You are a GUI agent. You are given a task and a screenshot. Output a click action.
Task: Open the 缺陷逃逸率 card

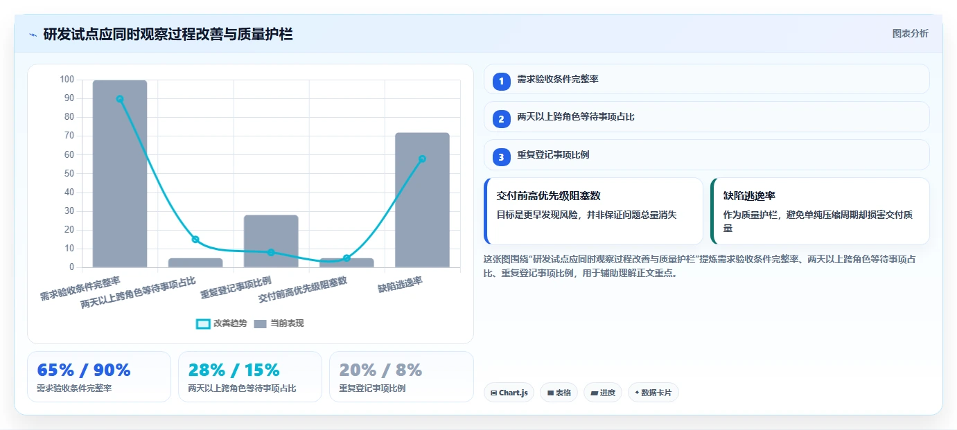point(820,211)
